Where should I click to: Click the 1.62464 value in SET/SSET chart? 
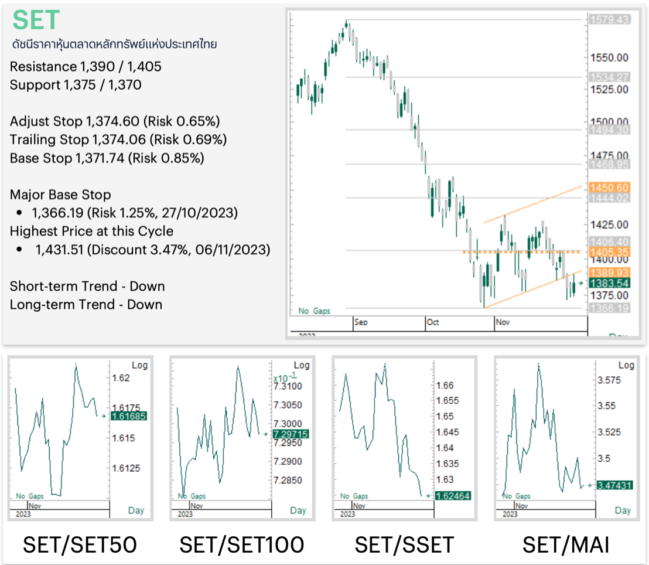453,496
